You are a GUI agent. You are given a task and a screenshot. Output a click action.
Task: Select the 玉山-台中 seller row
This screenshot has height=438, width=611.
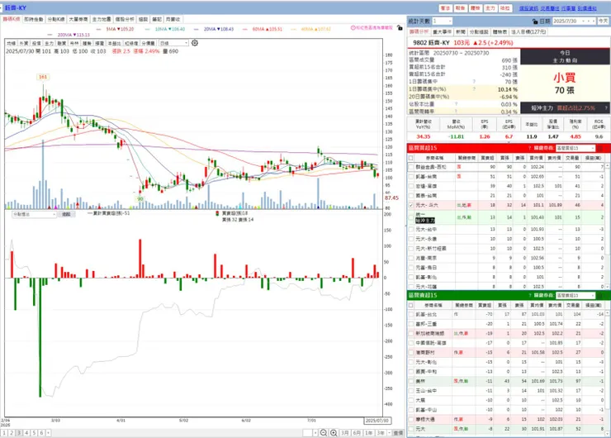click(507, 390)
